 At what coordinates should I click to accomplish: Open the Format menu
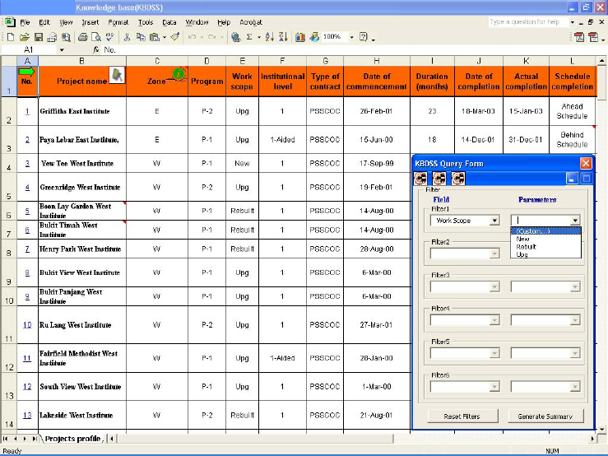point(118,22)
